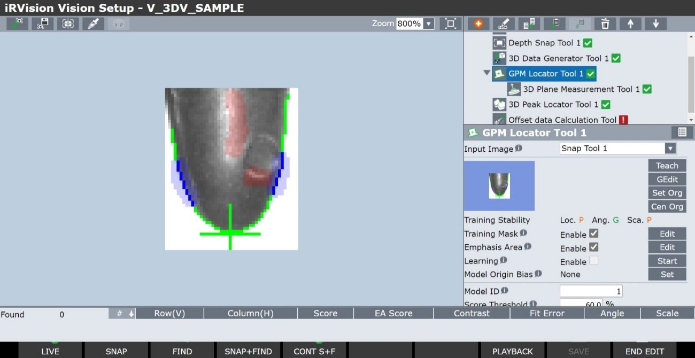This screenshot has height=358, width=695.
Task: Click Edit button for Training Mask
Action: pyautogui.click(x=667, y=234)
